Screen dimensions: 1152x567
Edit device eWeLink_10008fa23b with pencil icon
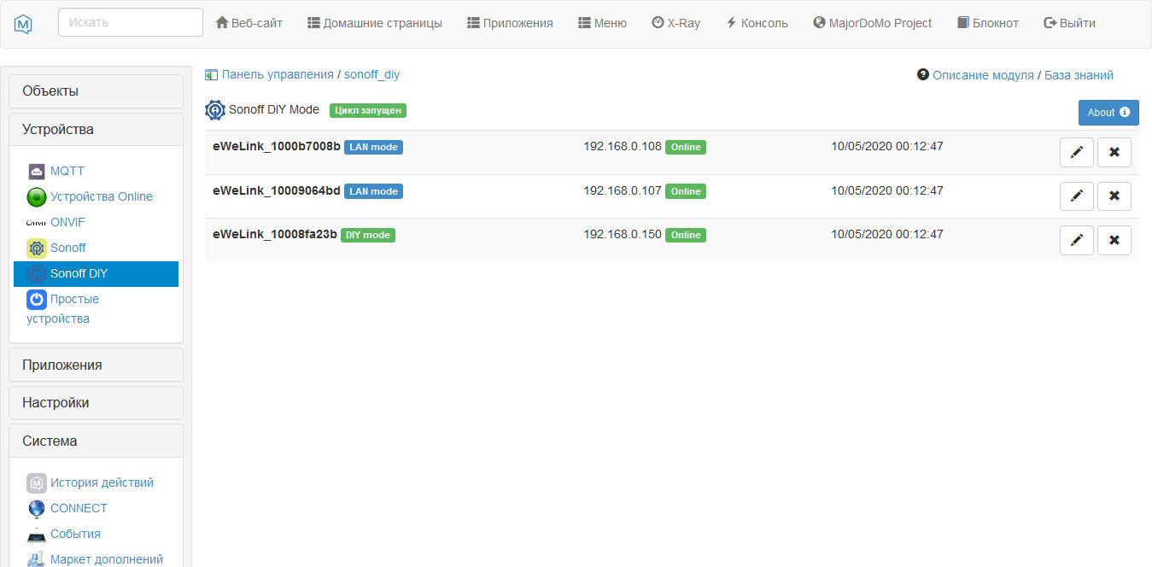pyautogui.click(x=1077, y=240)
